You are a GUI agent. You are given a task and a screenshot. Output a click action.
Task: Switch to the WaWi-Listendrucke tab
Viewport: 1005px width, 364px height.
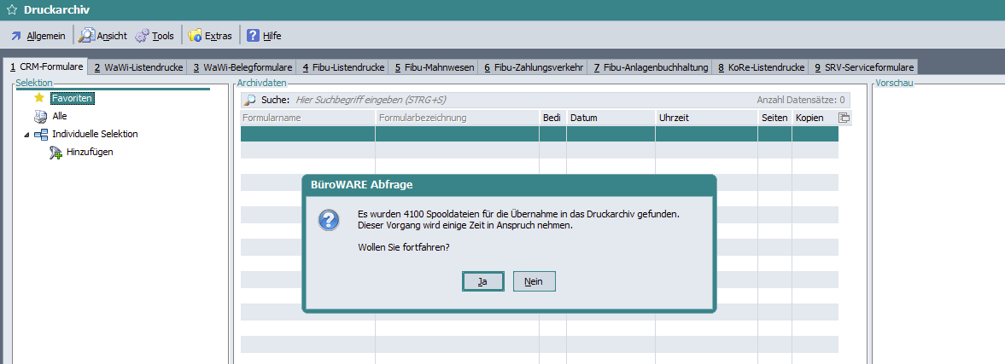[137, 67]
